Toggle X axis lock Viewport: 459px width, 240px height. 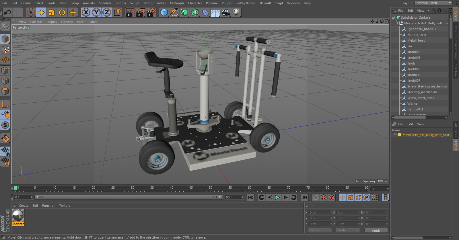coord(86,12)
